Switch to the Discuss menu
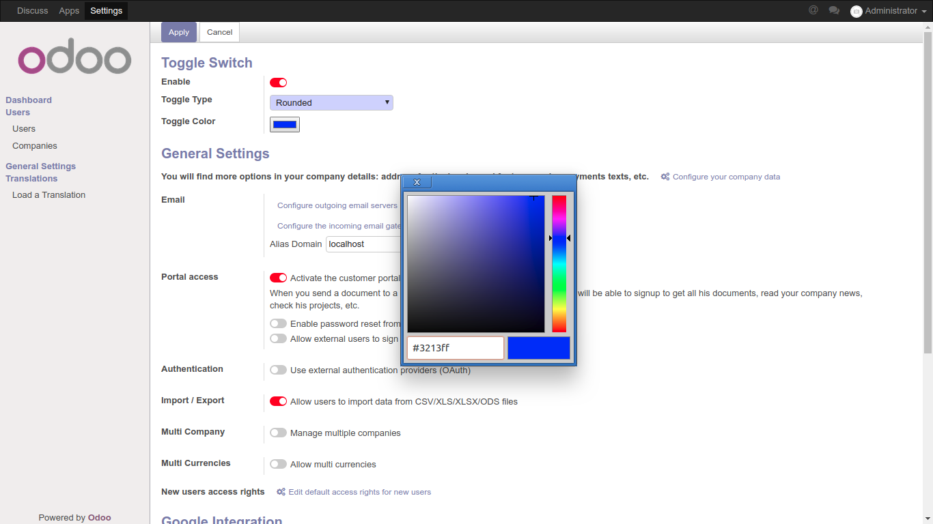The height and width of the screenshot is (524, 933). pyautogui.click(x=32, y=10)
